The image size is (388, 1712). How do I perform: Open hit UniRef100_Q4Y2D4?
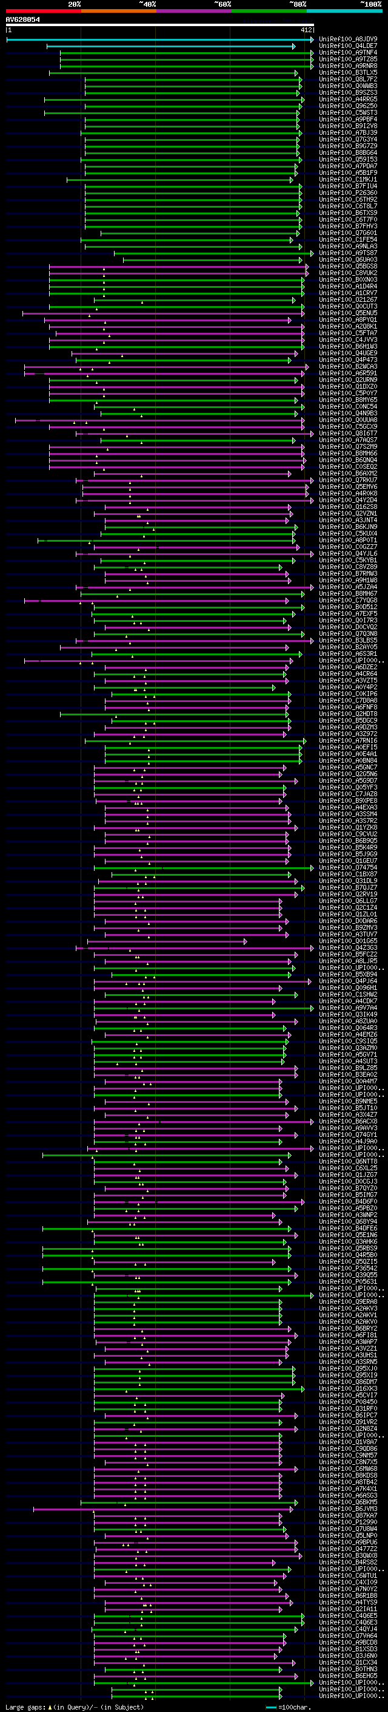[x=348, y=500]
